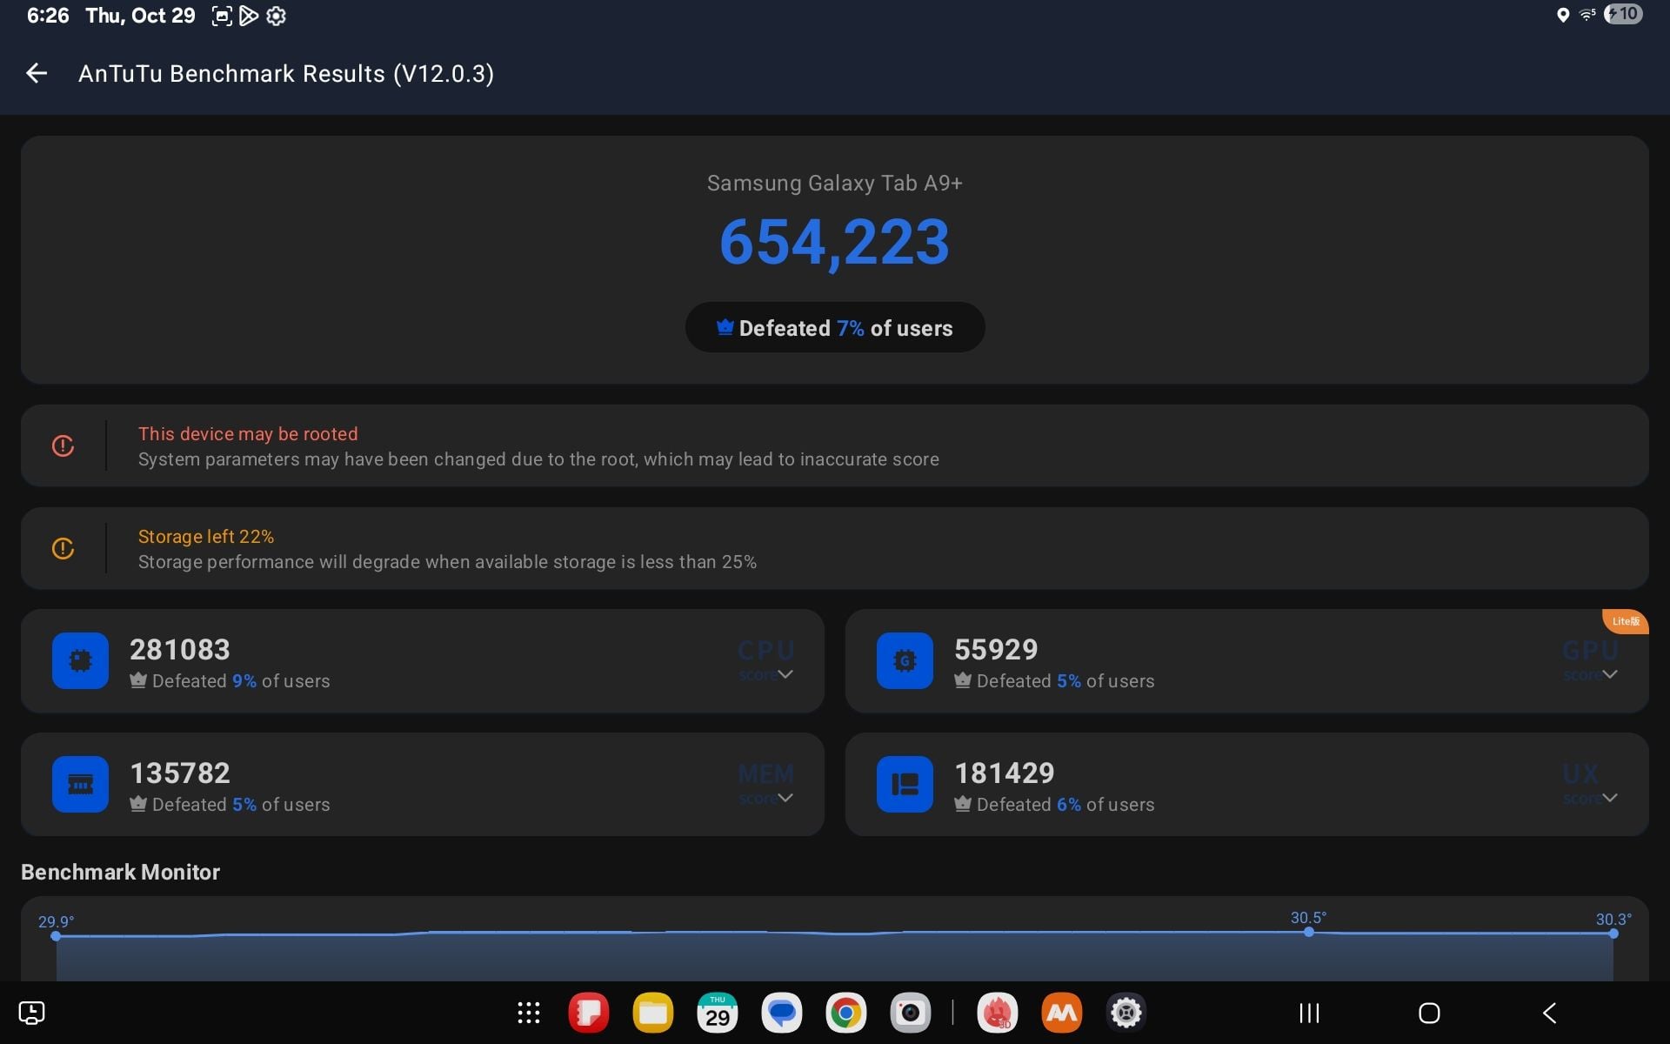Open the yellow My Files folder app
The height and width of the screenshot is (1044, 1670).
pos(653,1013)
